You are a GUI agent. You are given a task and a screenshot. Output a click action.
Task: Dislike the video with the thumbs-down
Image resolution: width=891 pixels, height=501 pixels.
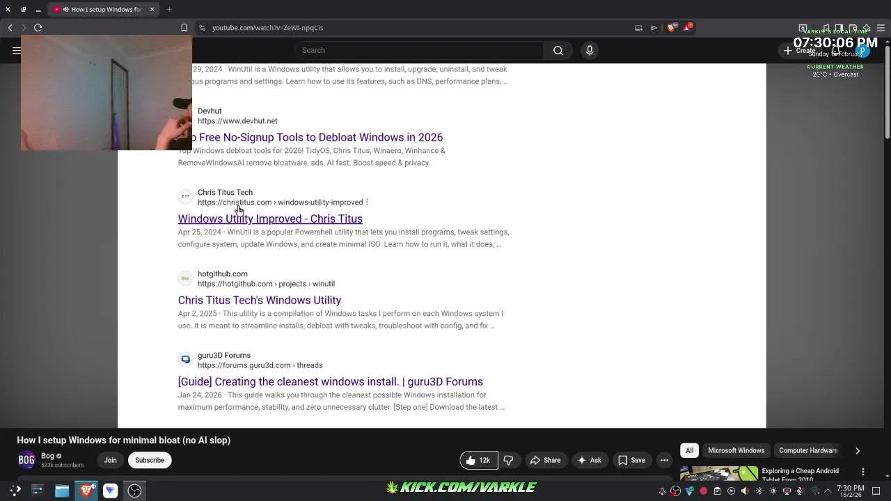508,460
